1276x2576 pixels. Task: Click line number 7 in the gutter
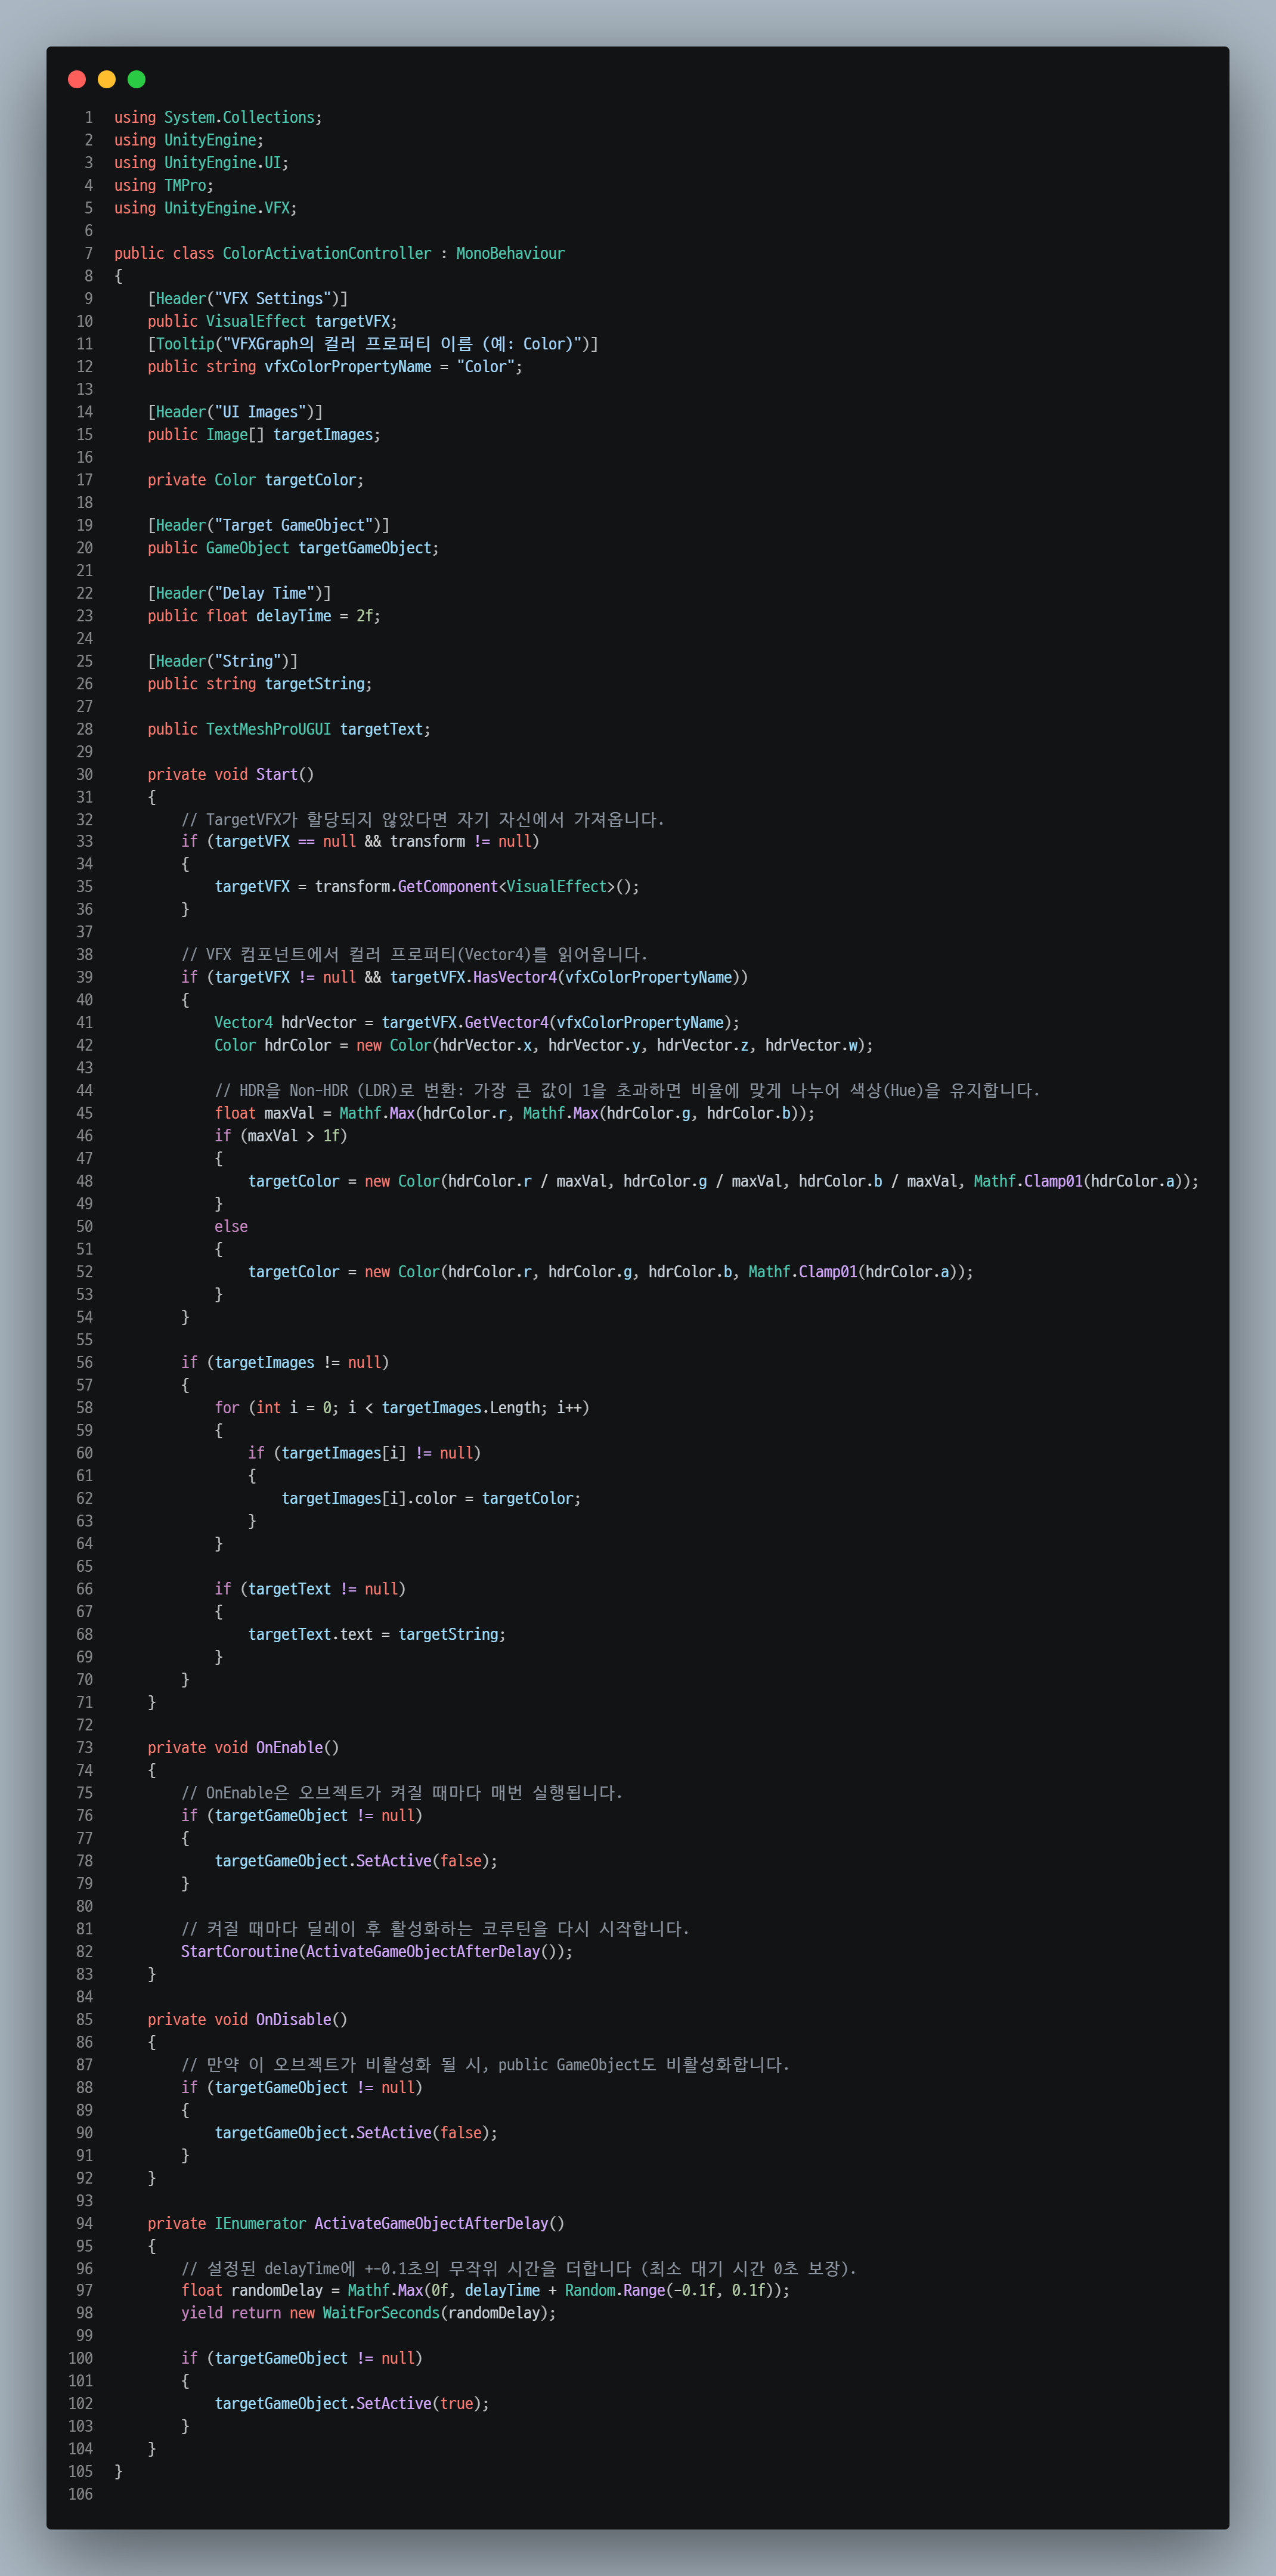89,253
